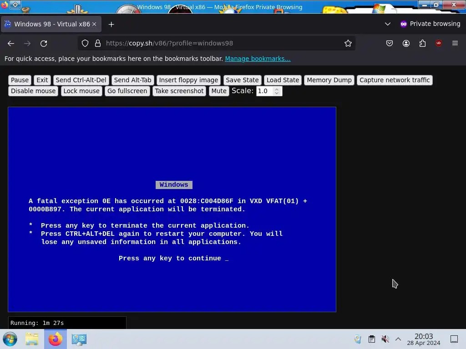Screen dimensions: 466x349
Task: Open the extensions puzzle icon
Action: tap(422, 43)
